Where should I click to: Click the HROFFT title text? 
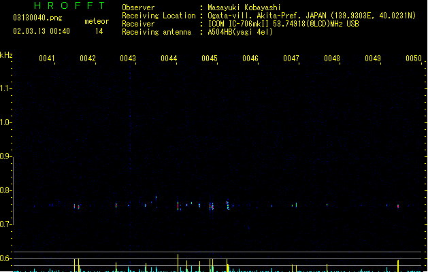[x=70, y=5]
